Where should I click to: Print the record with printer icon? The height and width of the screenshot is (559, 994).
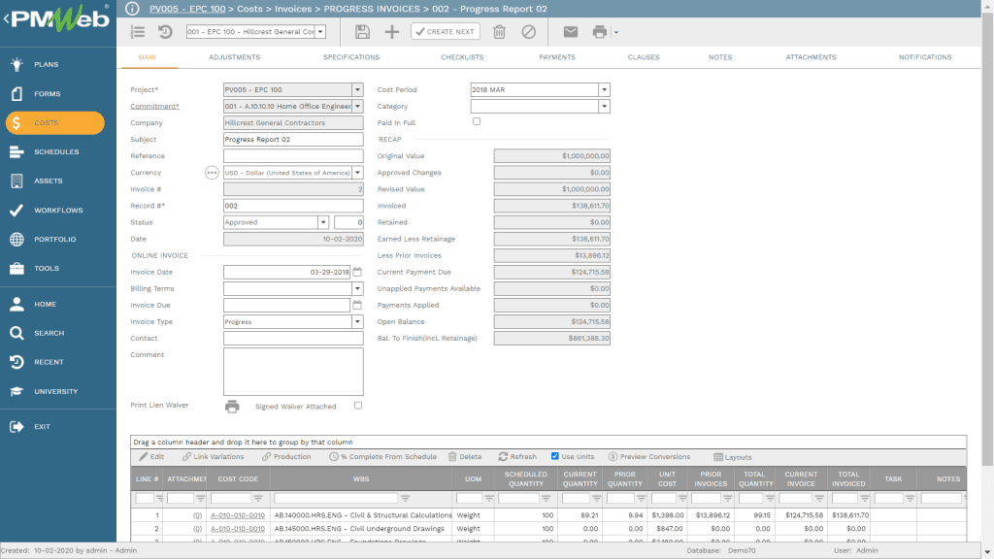coord(599,32)
